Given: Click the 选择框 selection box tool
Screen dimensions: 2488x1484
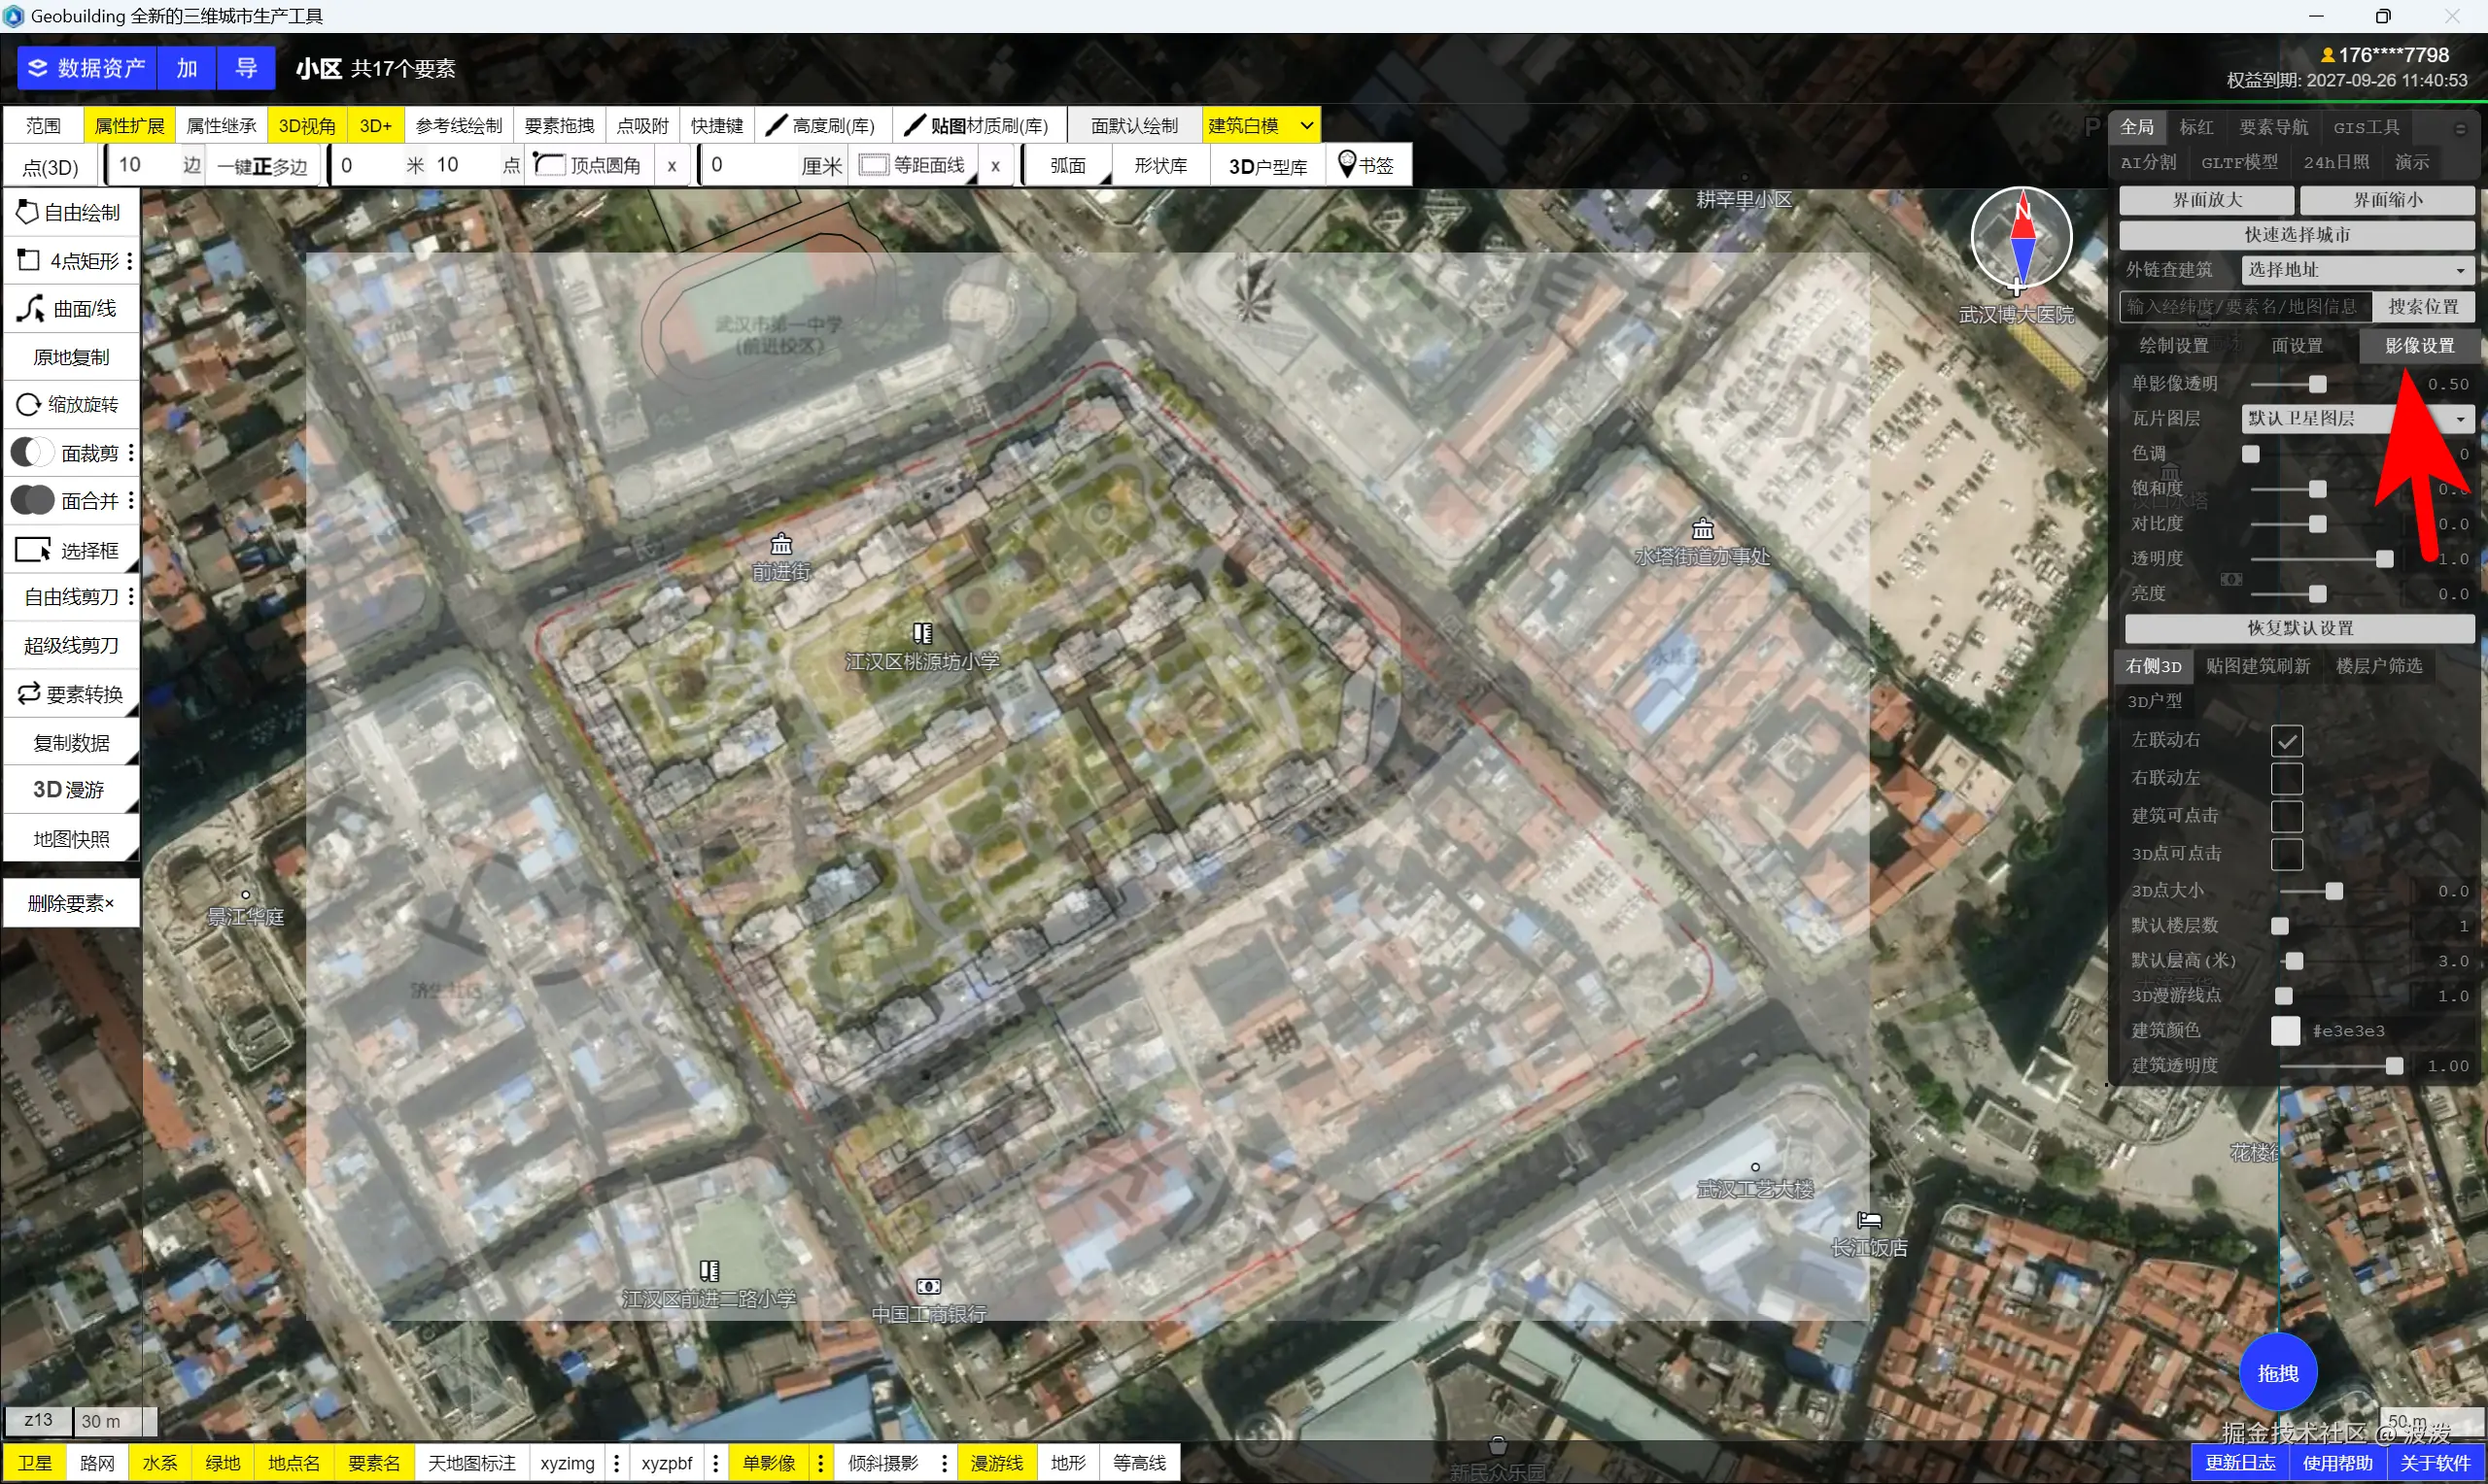Looking at the screenshot, I should click(x=70, y=551).
